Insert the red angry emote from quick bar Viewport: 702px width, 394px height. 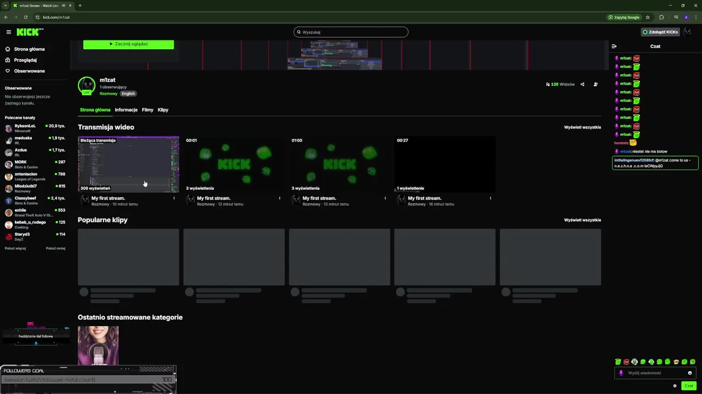coord(626,362)
